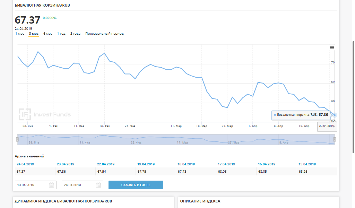Switch chart to 6 мес period
The image size is (355, 208).
(48, 34)
